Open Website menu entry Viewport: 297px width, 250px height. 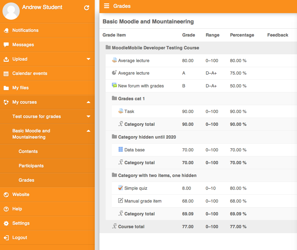pos(47,194)
